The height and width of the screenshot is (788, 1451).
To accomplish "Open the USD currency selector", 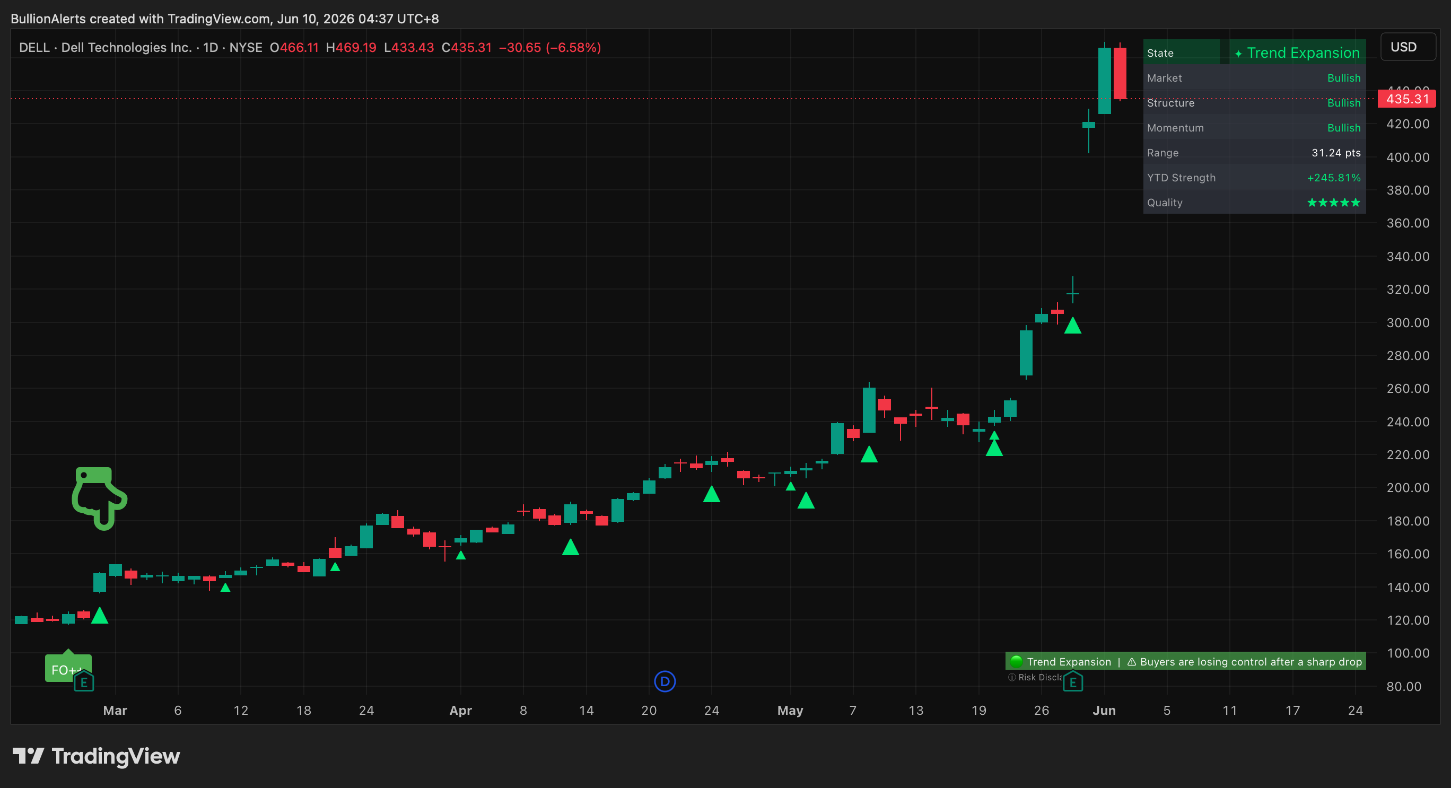I will [1408, 47].
